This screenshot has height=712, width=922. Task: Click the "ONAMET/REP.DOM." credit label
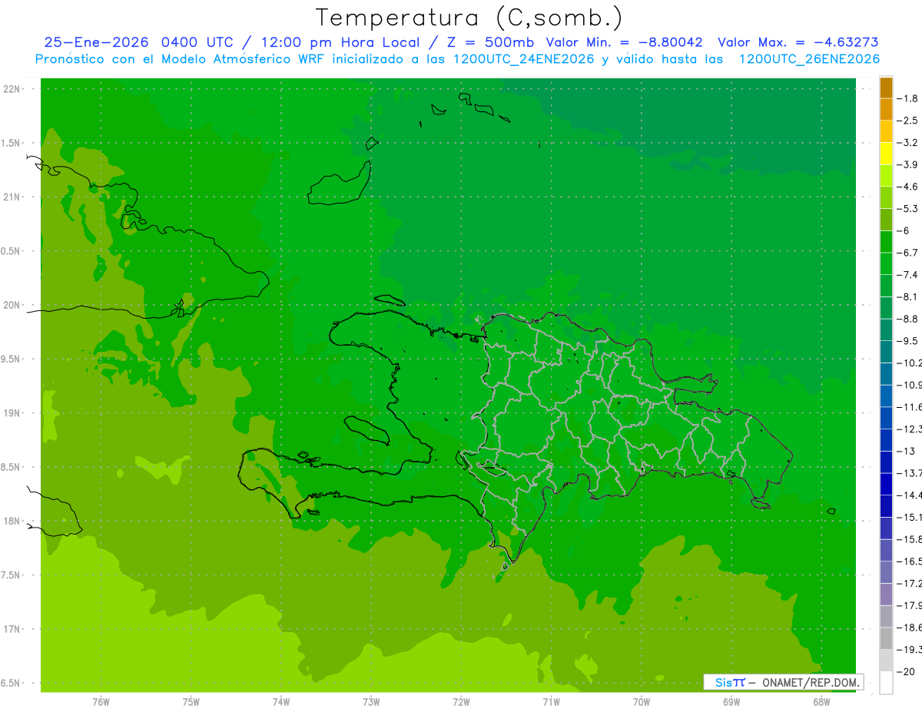[811, 682]
